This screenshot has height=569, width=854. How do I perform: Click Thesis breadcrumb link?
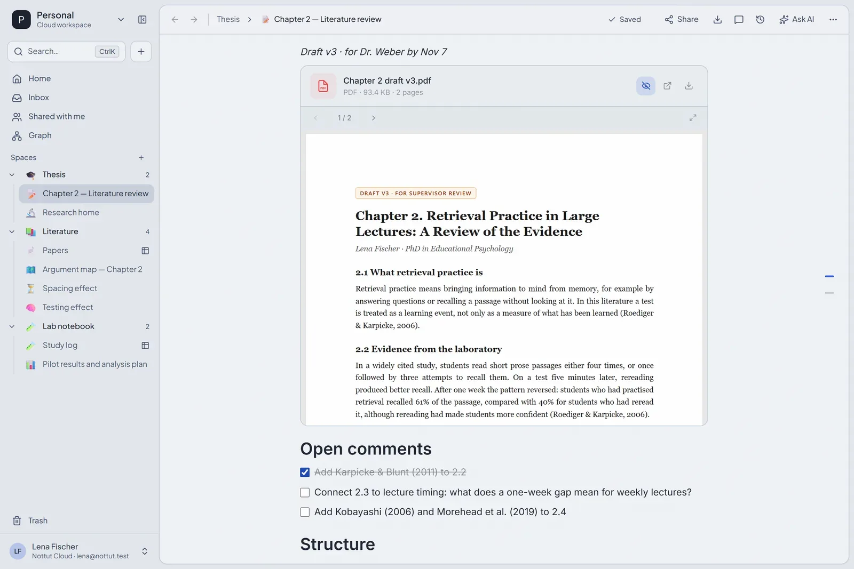click(228, 20)
